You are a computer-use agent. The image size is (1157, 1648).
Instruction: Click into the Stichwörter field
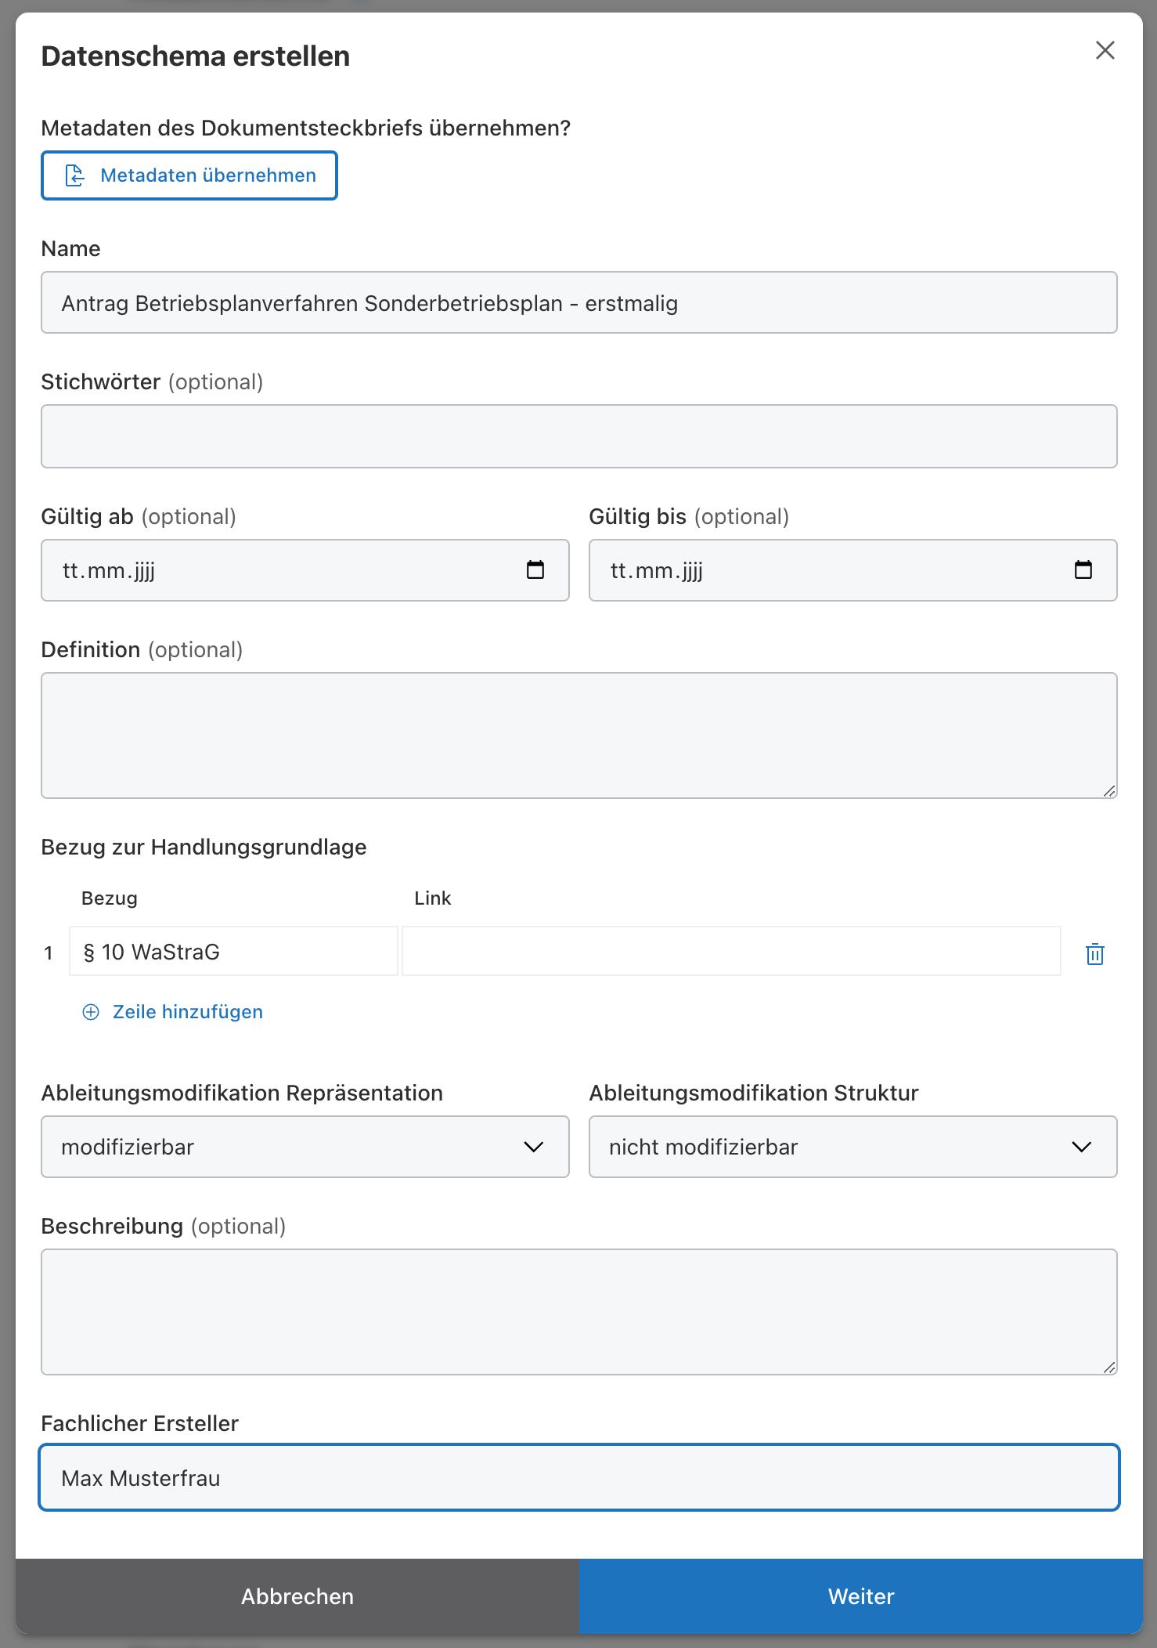point(578,436)
